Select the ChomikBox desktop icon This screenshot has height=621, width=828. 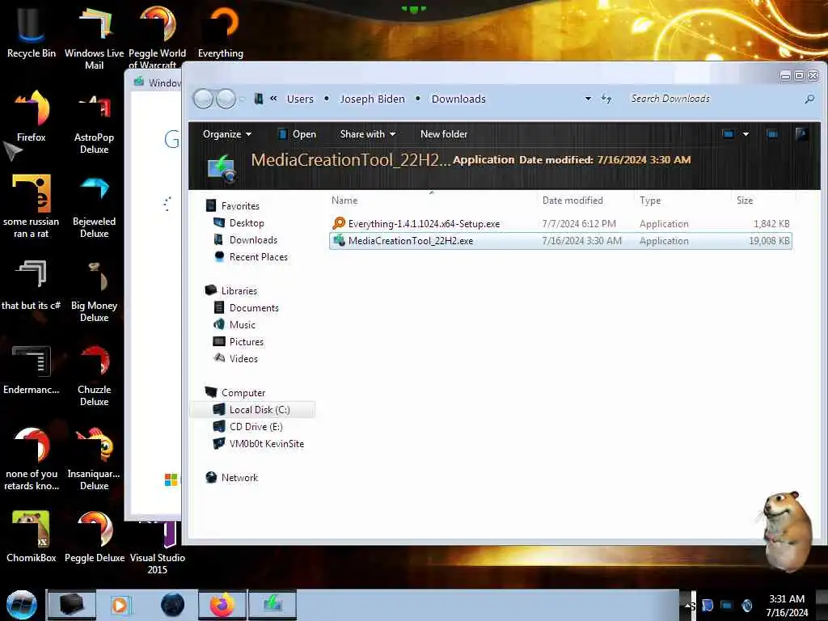(31, 536)
